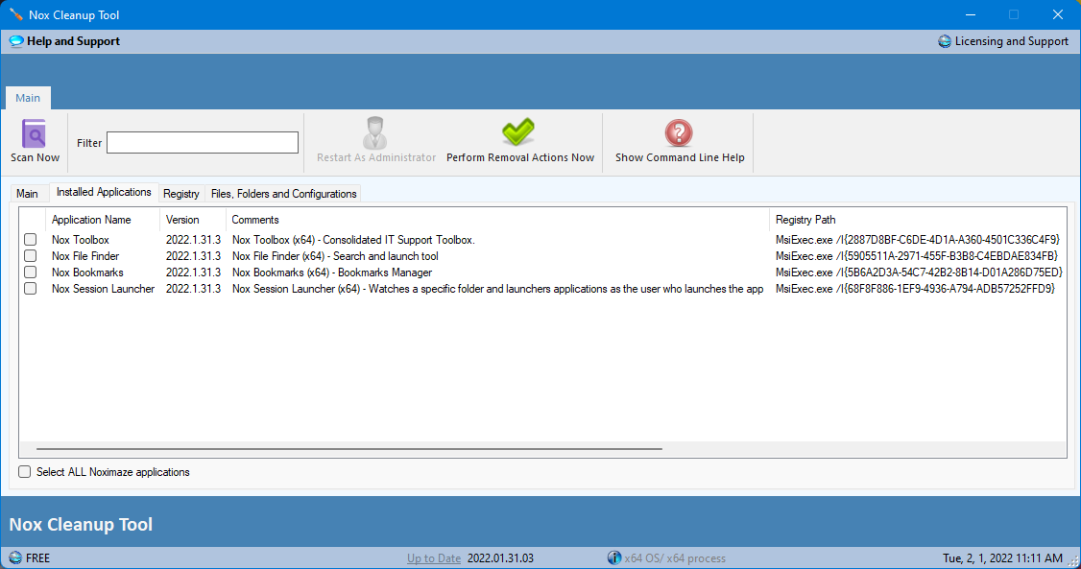The image size is (1081, 569).
Task: Click the version cell of Nox Bookmarks
Action: pyautogui.click(x=193, y=273)
